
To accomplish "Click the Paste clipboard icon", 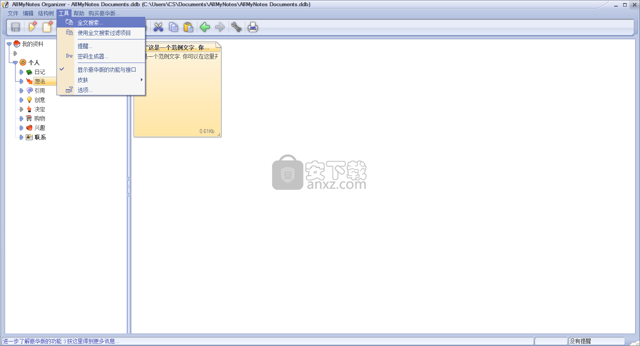I will coord(188,27).
